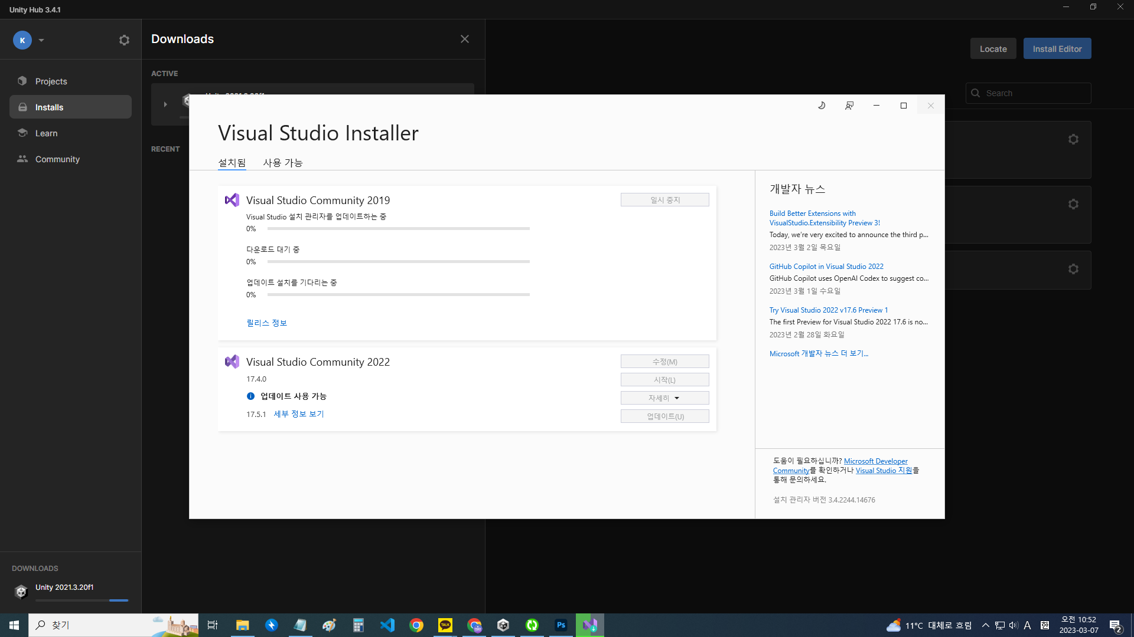Open Photoshop from taskbar
The image size is (1134, 637).
561,625
